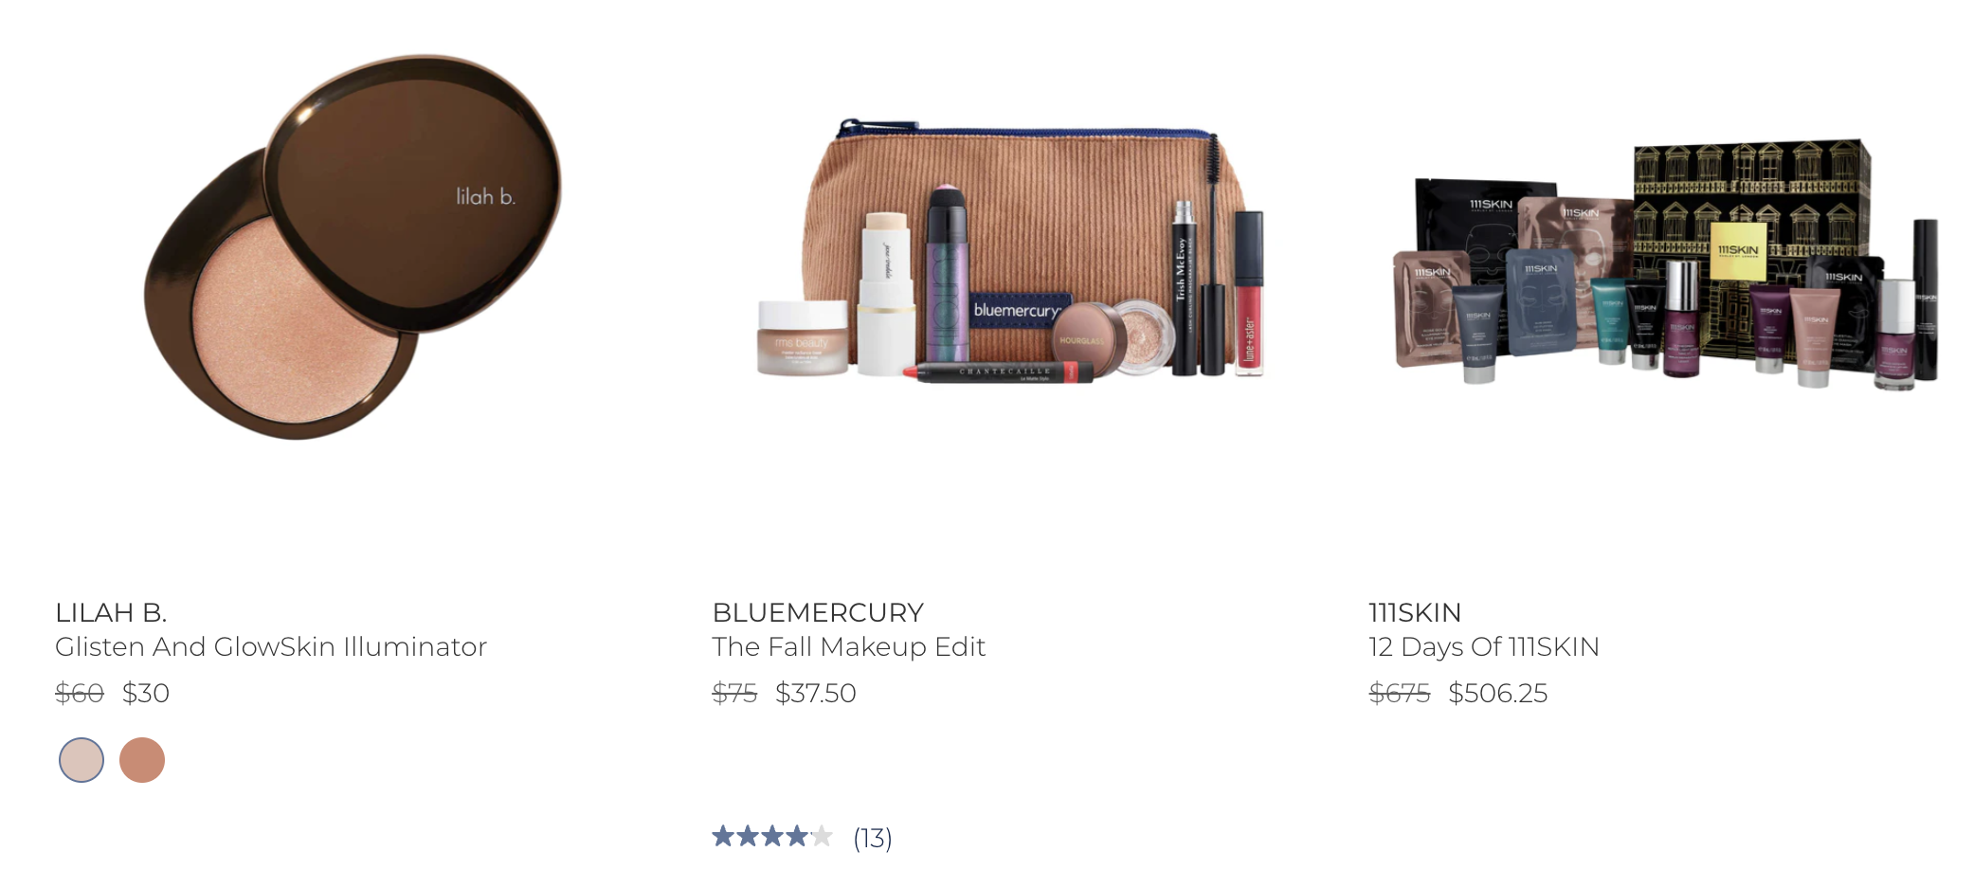Click the crossed-out $75 original price

(x=734, y=694)
